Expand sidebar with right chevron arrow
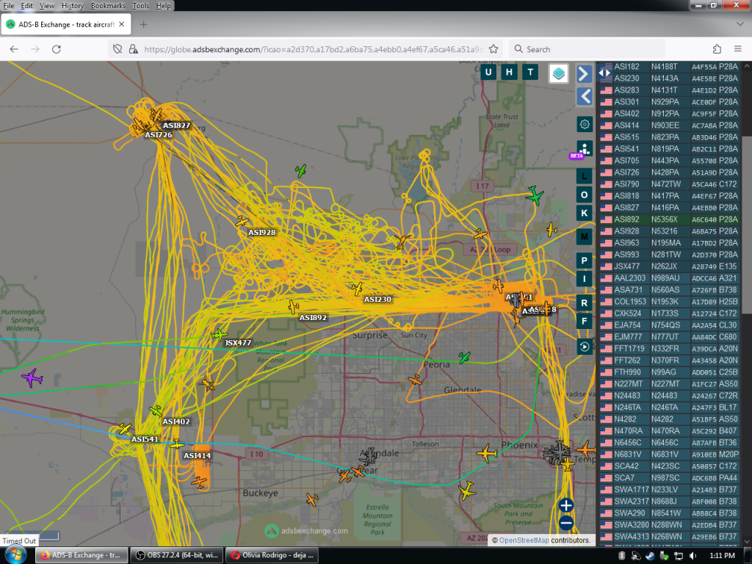The width and height of the screenshot is (752, 564). pos(584,74)
